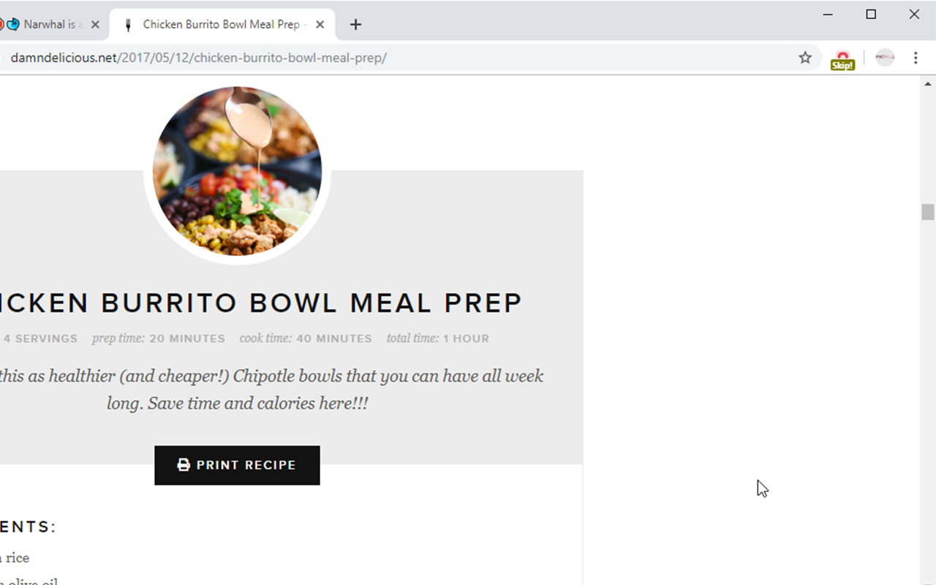Screen dimensions: 936x585
Task: Click the vertical scrollbar thumb
Action: pyautogui.click(x=928, y=212)
